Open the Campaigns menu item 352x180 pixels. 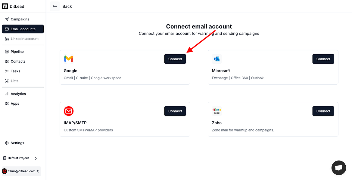tap(20, 19)
